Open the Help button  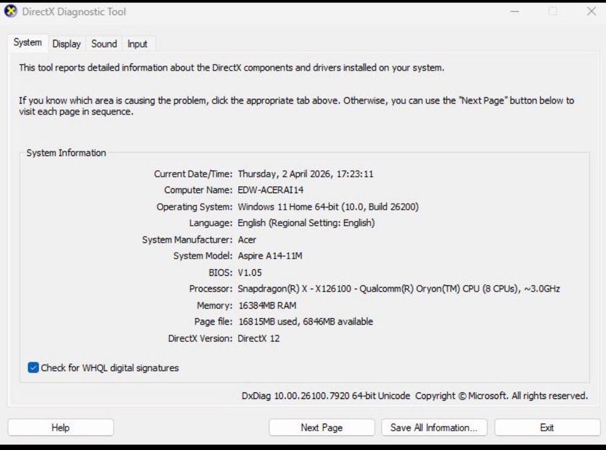pyautogui.click(x=61, y=427)
